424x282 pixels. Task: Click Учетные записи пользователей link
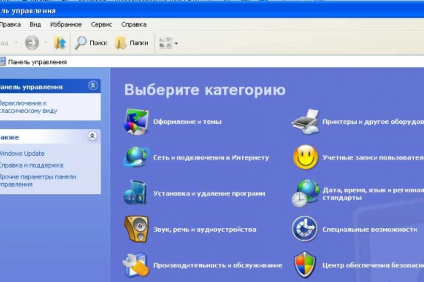373,158
